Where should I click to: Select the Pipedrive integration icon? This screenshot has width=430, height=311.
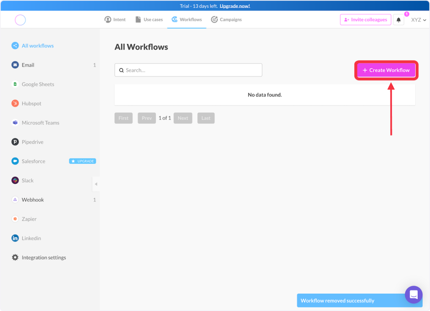(x=15, y=142)
